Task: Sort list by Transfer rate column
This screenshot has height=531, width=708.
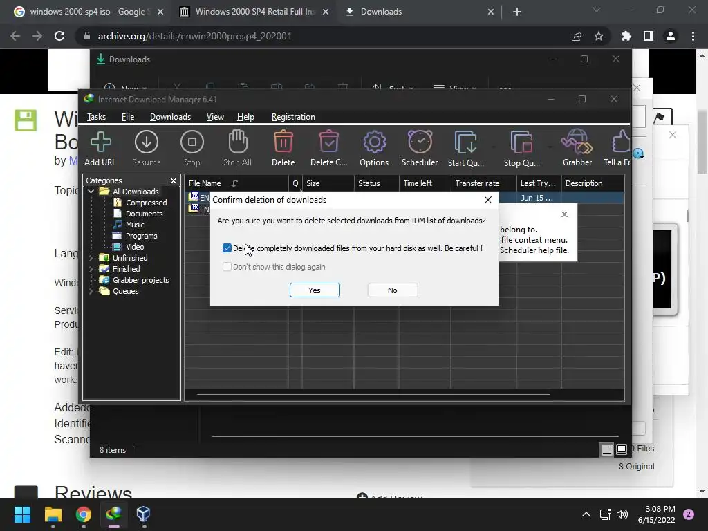Action: pos(483,183)
